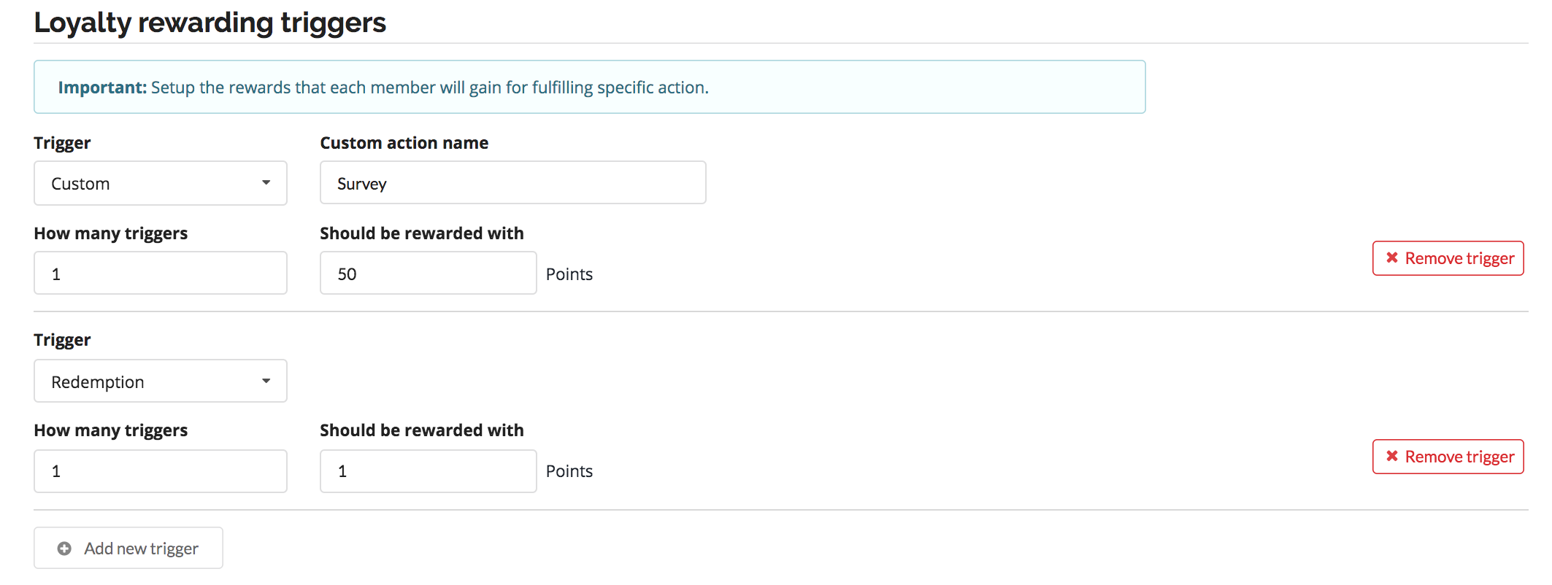Click the X icon on Survey's Remove trigger
Viewport: 1552px width, 585px height.
tap(1392, 257)
